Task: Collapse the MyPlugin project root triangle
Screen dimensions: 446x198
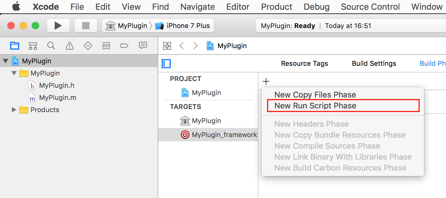Action: pyautogui.click(x=5, y=61)
